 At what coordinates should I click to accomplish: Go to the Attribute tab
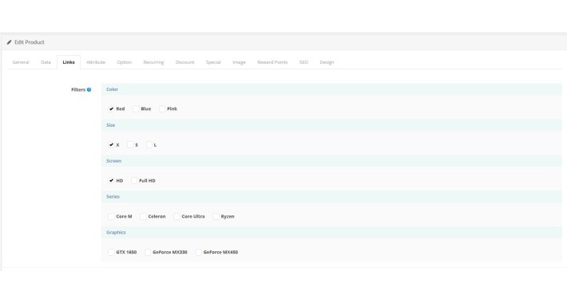(96, 62)
